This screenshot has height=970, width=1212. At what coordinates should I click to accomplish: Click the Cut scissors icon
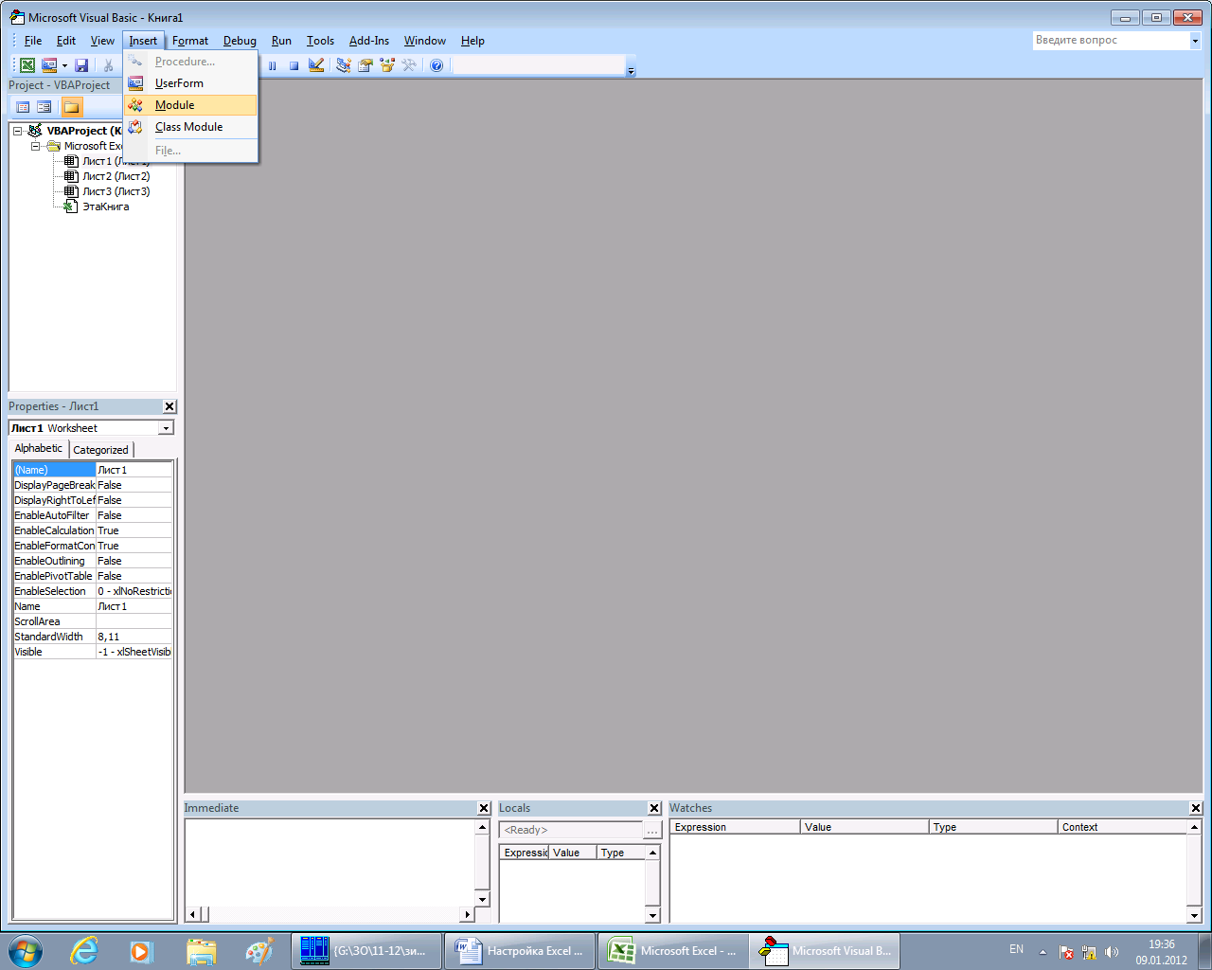108,65
